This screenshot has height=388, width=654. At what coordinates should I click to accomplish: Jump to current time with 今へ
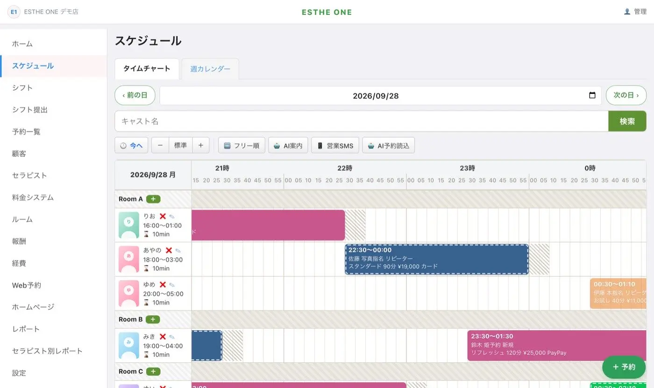coord(132,145)
